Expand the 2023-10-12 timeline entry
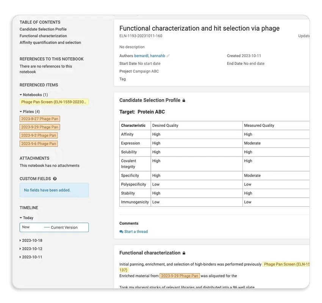This screenshot has width=322, height=303. (21, 249)
